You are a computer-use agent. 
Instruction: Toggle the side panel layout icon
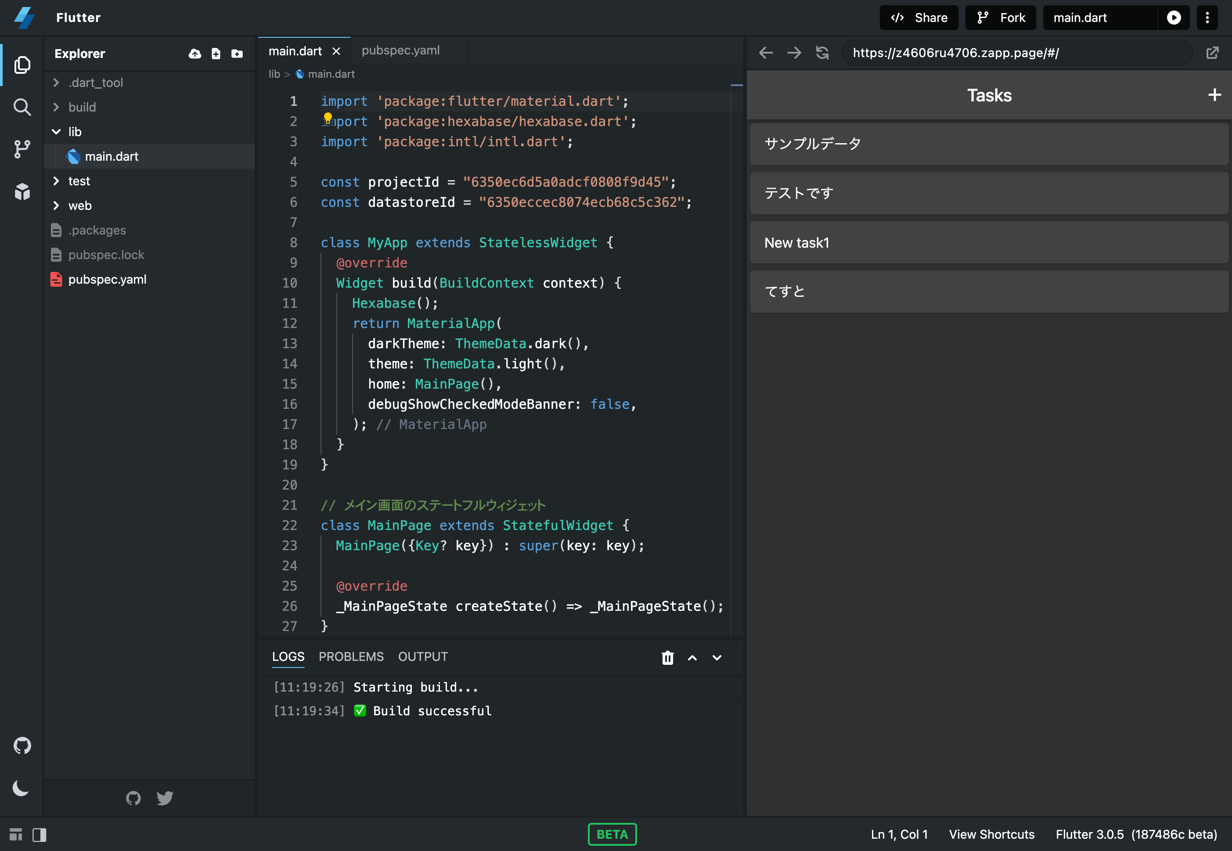[40, 834]
